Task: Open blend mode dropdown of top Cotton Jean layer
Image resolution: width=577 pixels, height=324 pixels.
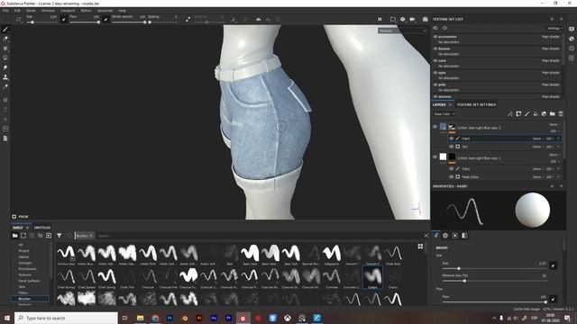Action: pyautogui.click(x=554, y=124)
